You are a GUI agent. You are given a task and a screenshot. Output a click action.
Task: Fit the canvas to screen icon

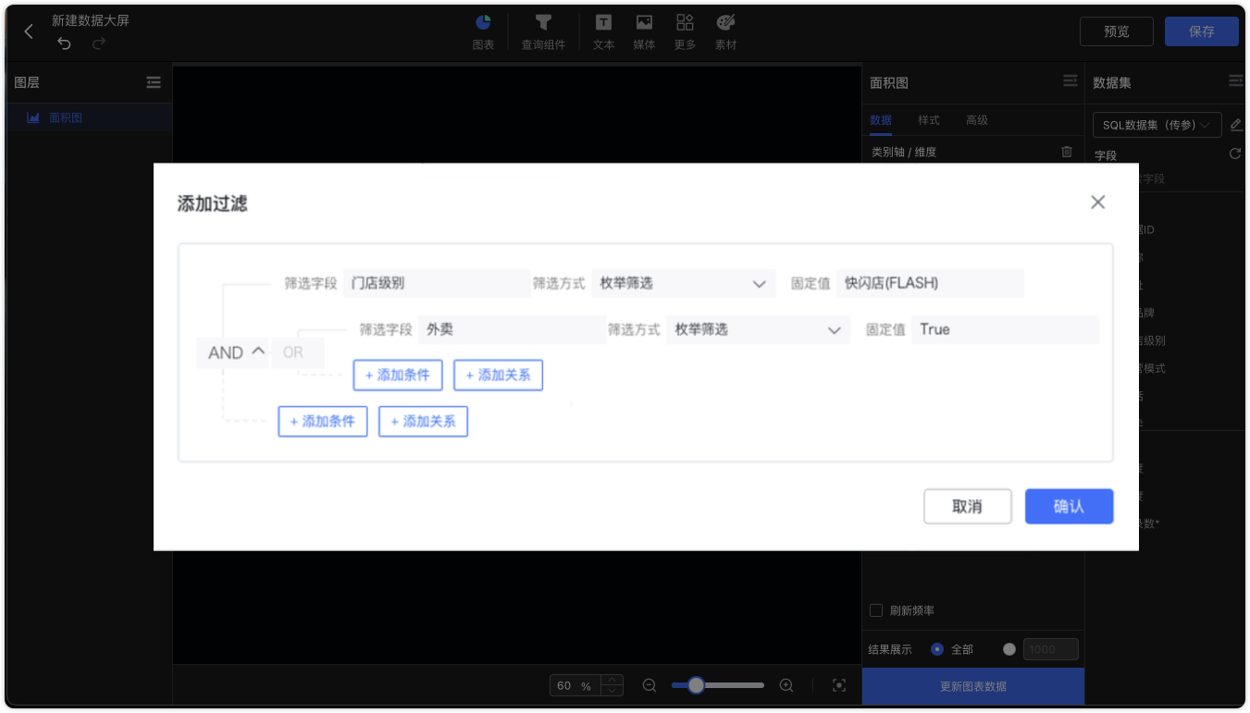pos(839,685)
